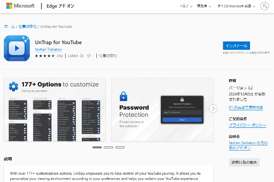Open 51 の言語で使用可能 link
The width and height of the screenshot is (274, 182).
[246, 107]
